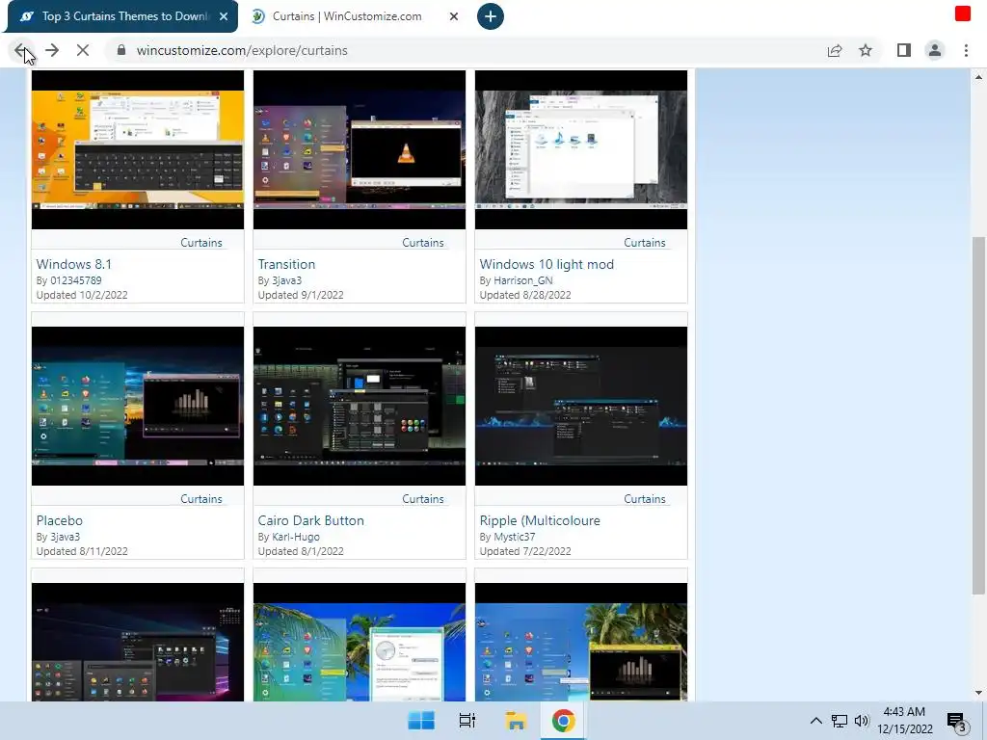Open the Windows 8.1 orange preview thumbnail

click(138, 149)
